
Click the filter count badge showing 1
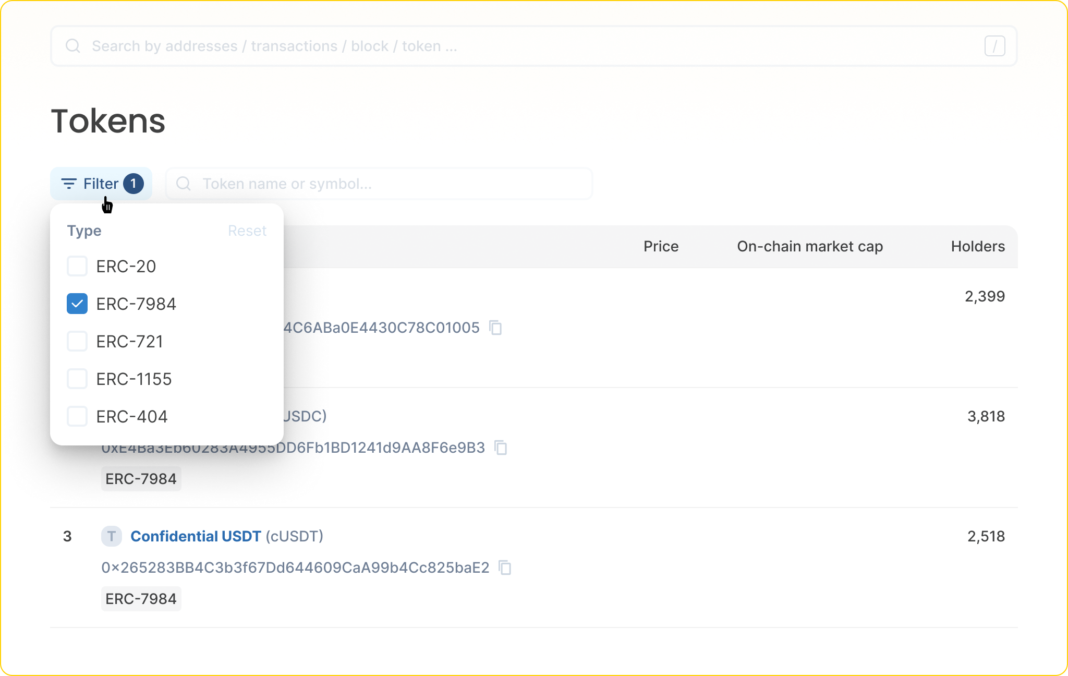133,184
